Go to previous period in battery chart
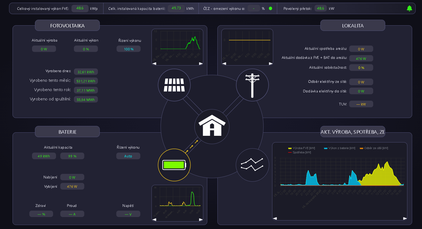 [x=154, y=219]
